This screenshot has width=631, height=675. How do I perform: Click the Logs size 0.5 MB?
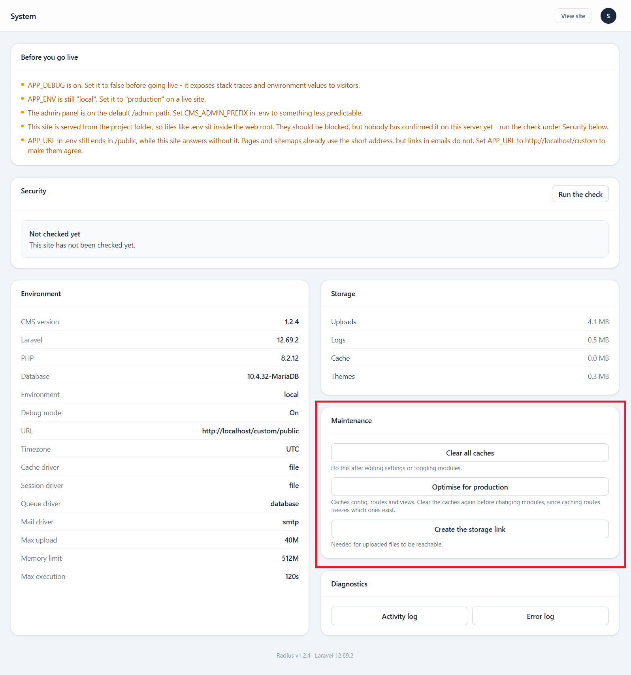point(598,340)
